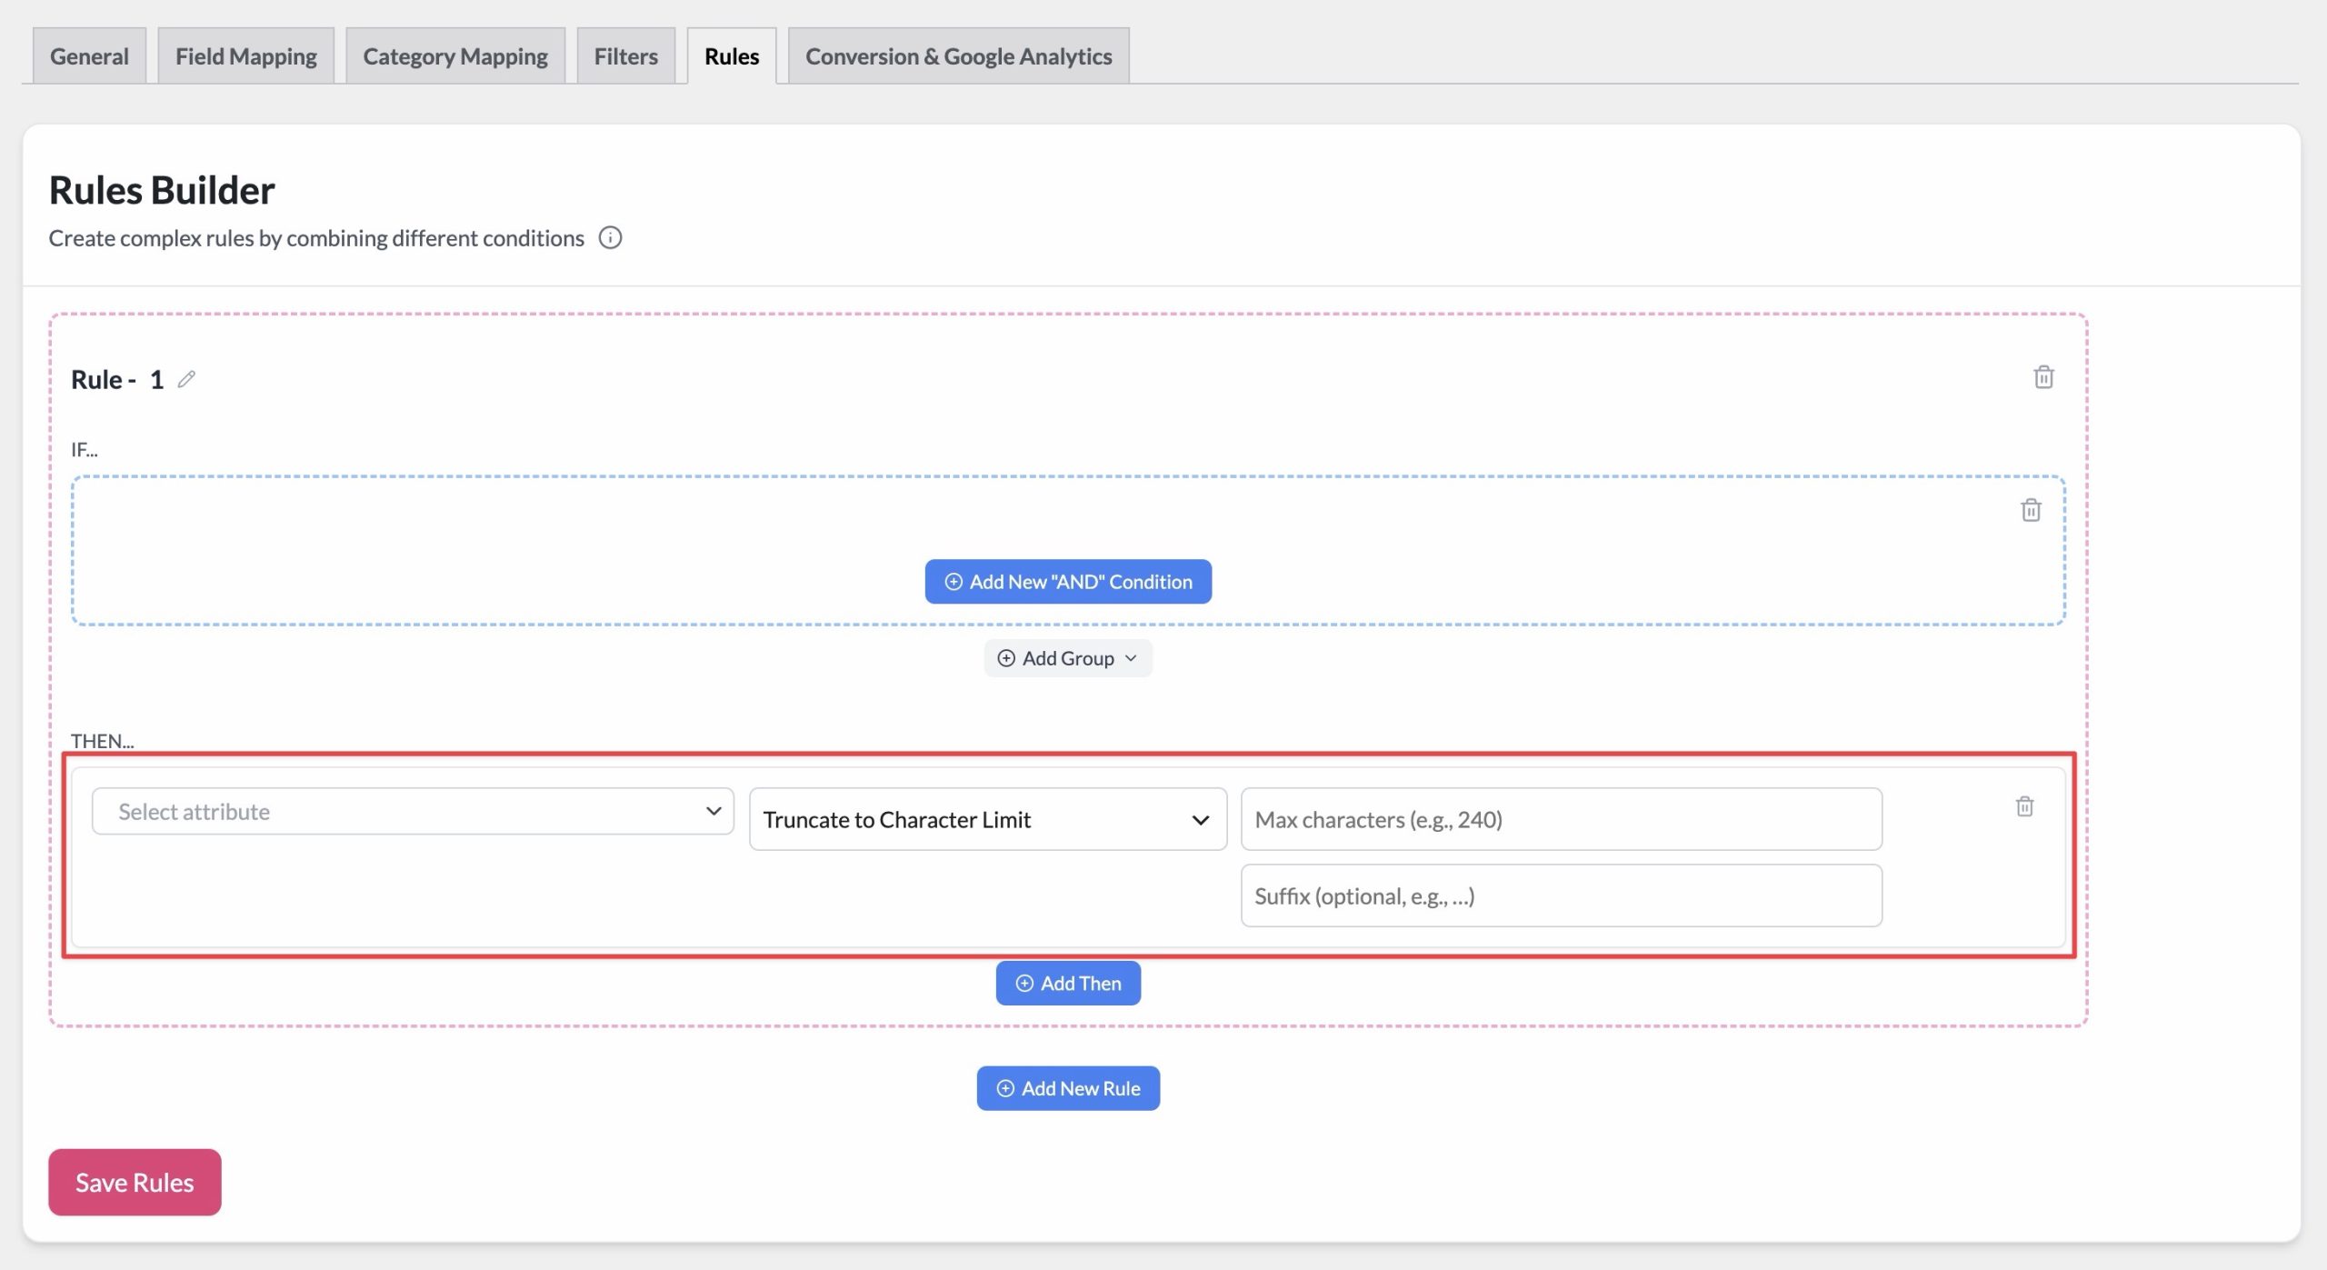
Task: Click Add New "AND" Condition button
Action: (x=1068, y=582)
